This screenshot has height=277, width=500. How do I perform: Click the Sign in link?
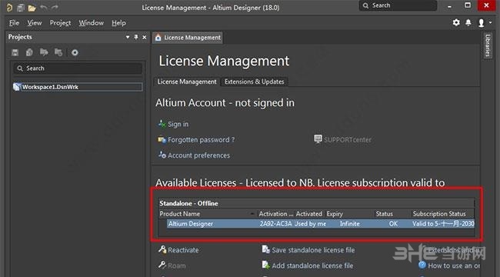coord(178,124)
